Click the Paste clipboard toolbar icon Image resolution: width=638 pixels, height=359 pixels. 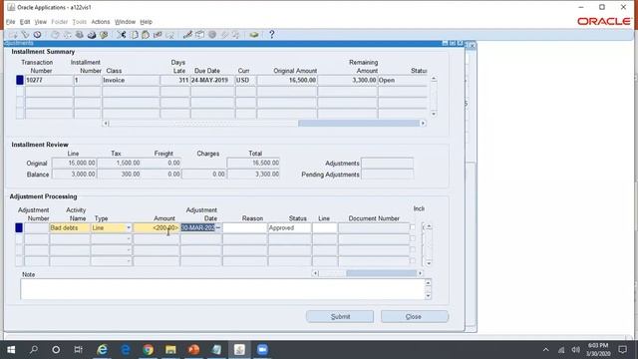coord(146,35)
